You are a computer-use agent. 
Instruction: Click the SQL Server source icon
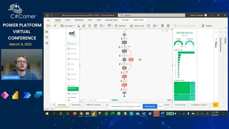point(90,26)
